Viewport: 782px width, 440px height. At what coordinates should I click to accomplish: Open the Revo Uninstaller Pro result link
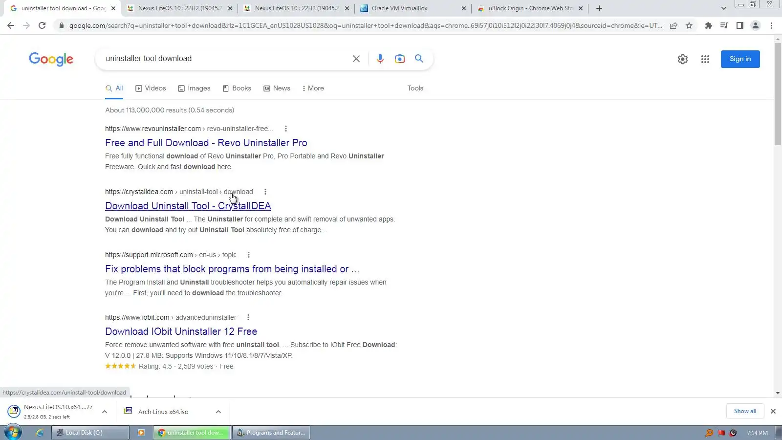tap(206, 143)
